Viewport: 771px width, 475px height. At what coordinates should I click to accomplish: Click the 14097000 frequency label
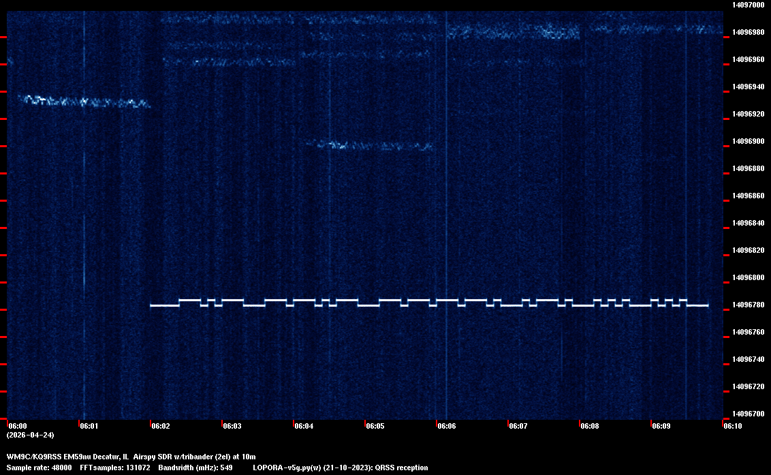(x=747, y=5)
